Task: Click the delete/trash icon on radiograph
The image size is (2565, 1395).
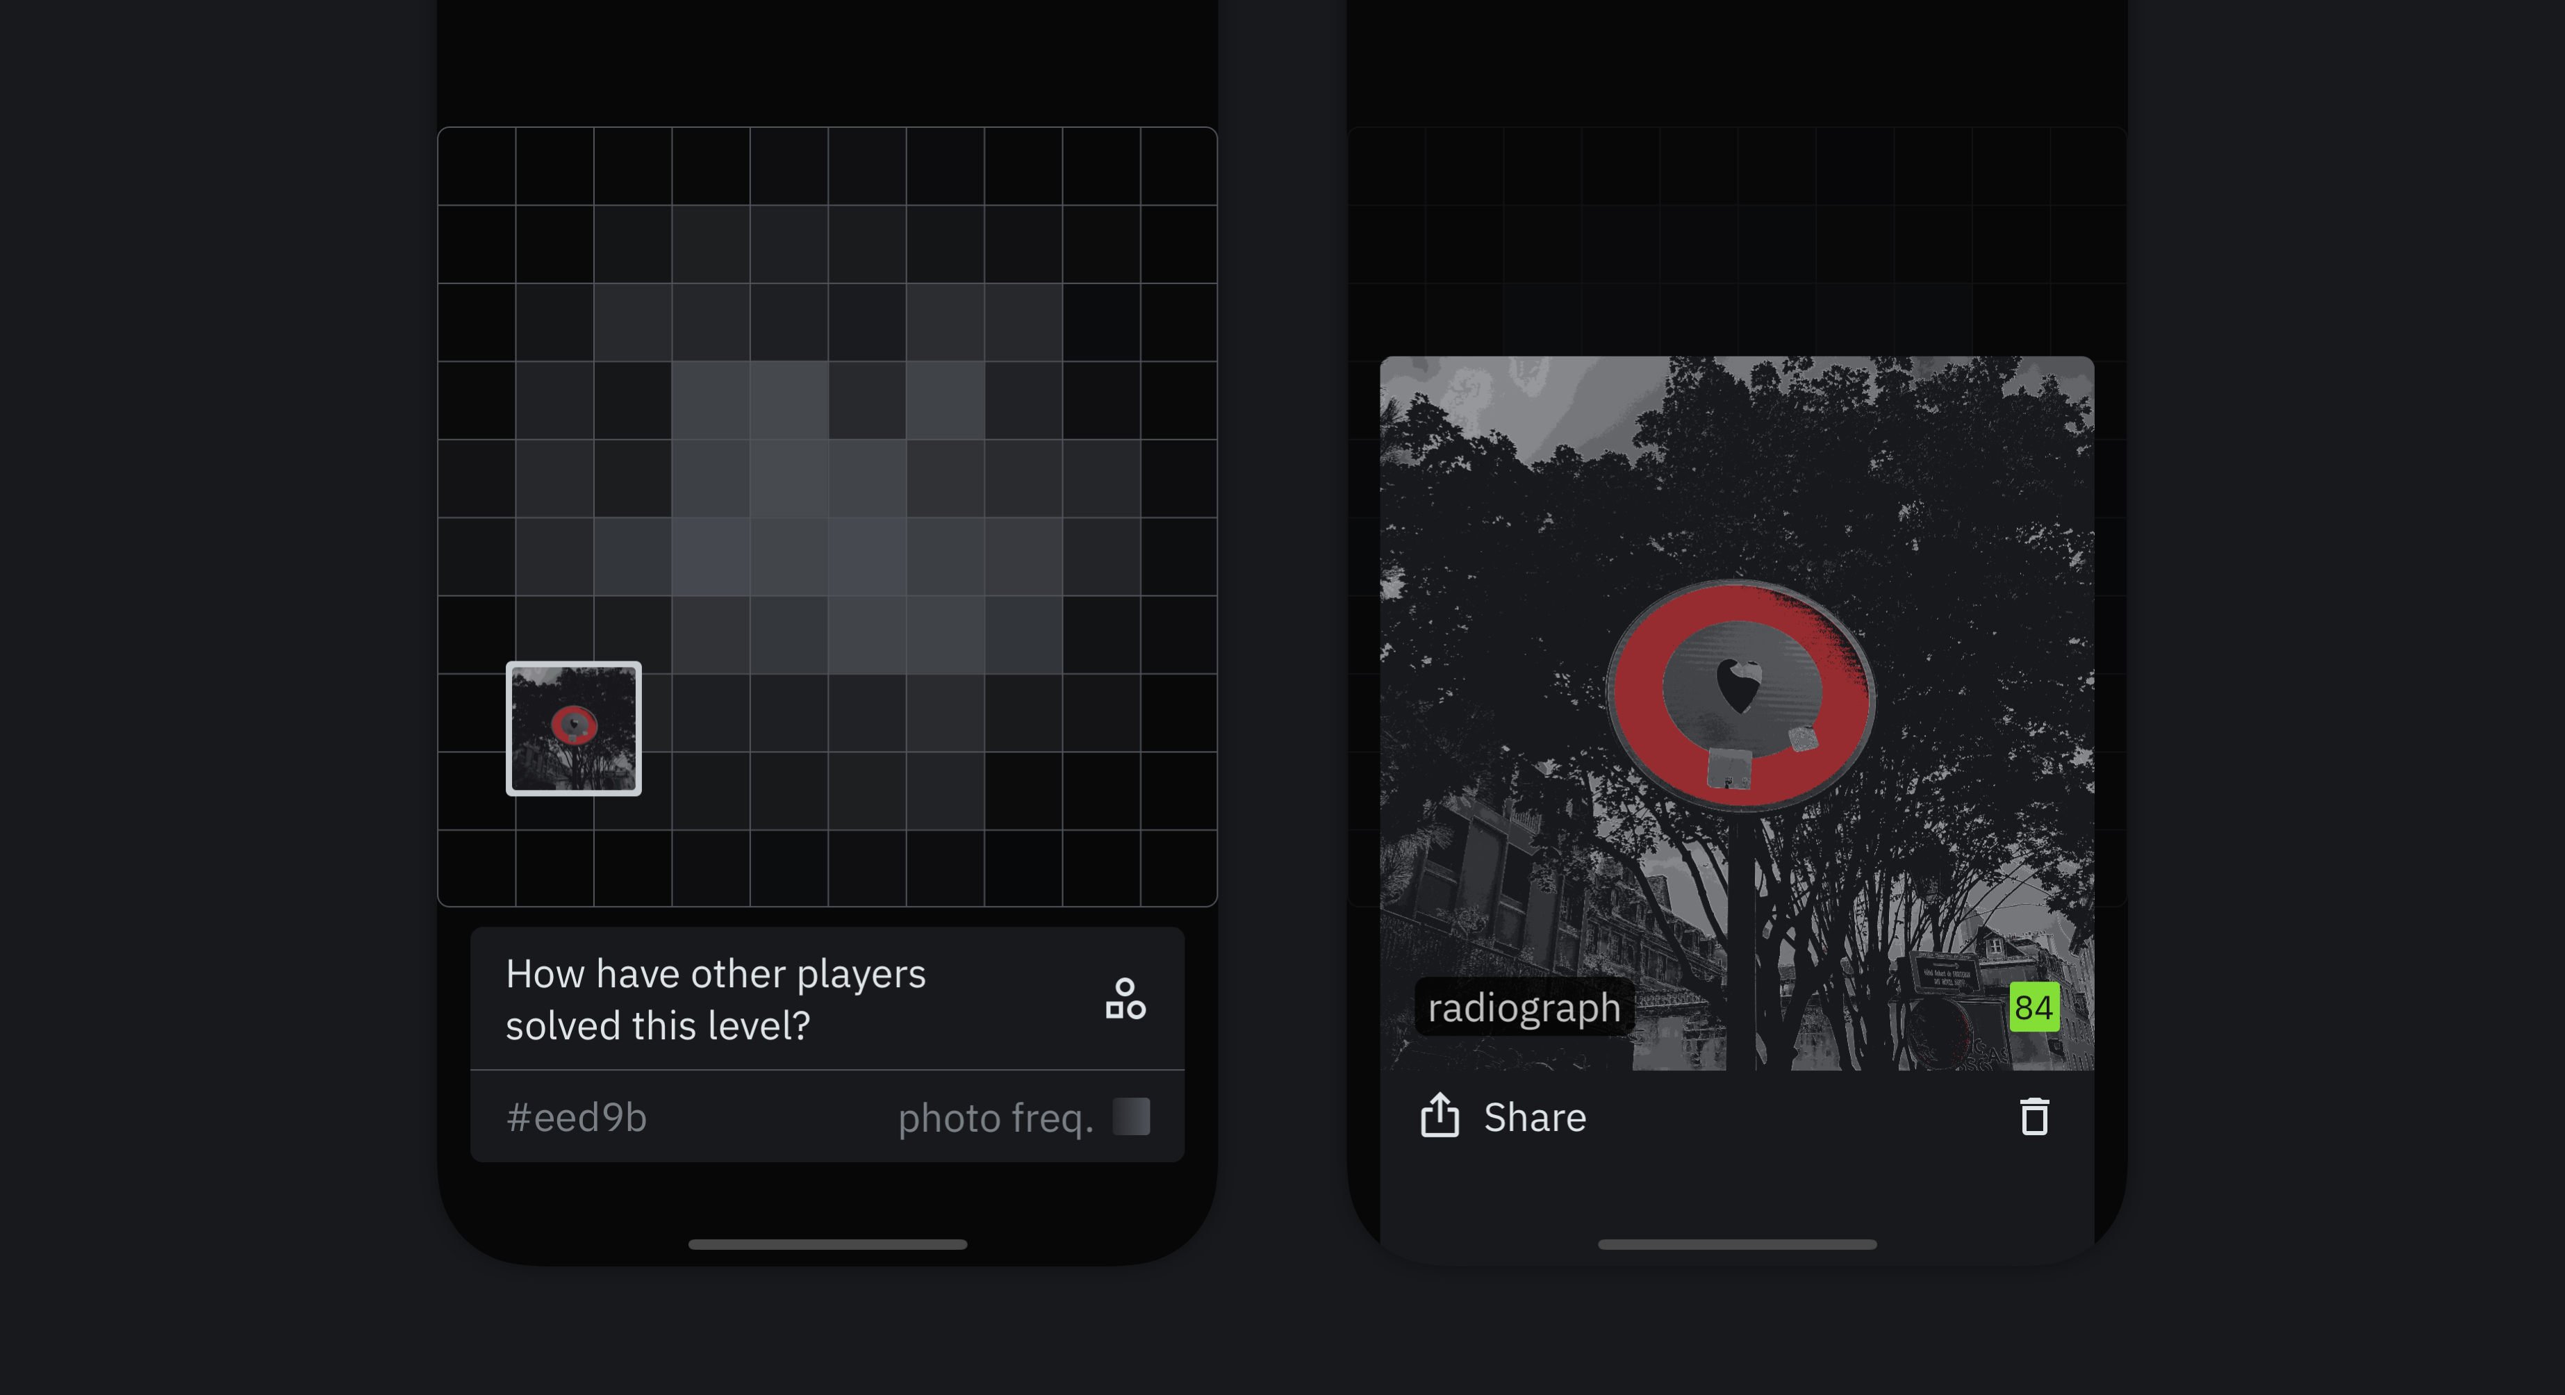Action: pyautogui.click(x=2034, y=1116)
